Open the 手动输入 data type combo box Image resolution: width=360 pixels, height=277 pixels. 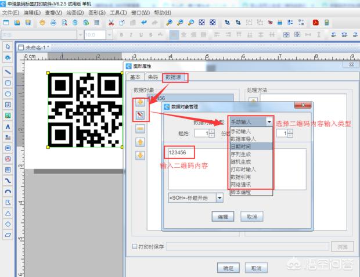[251, 122]
